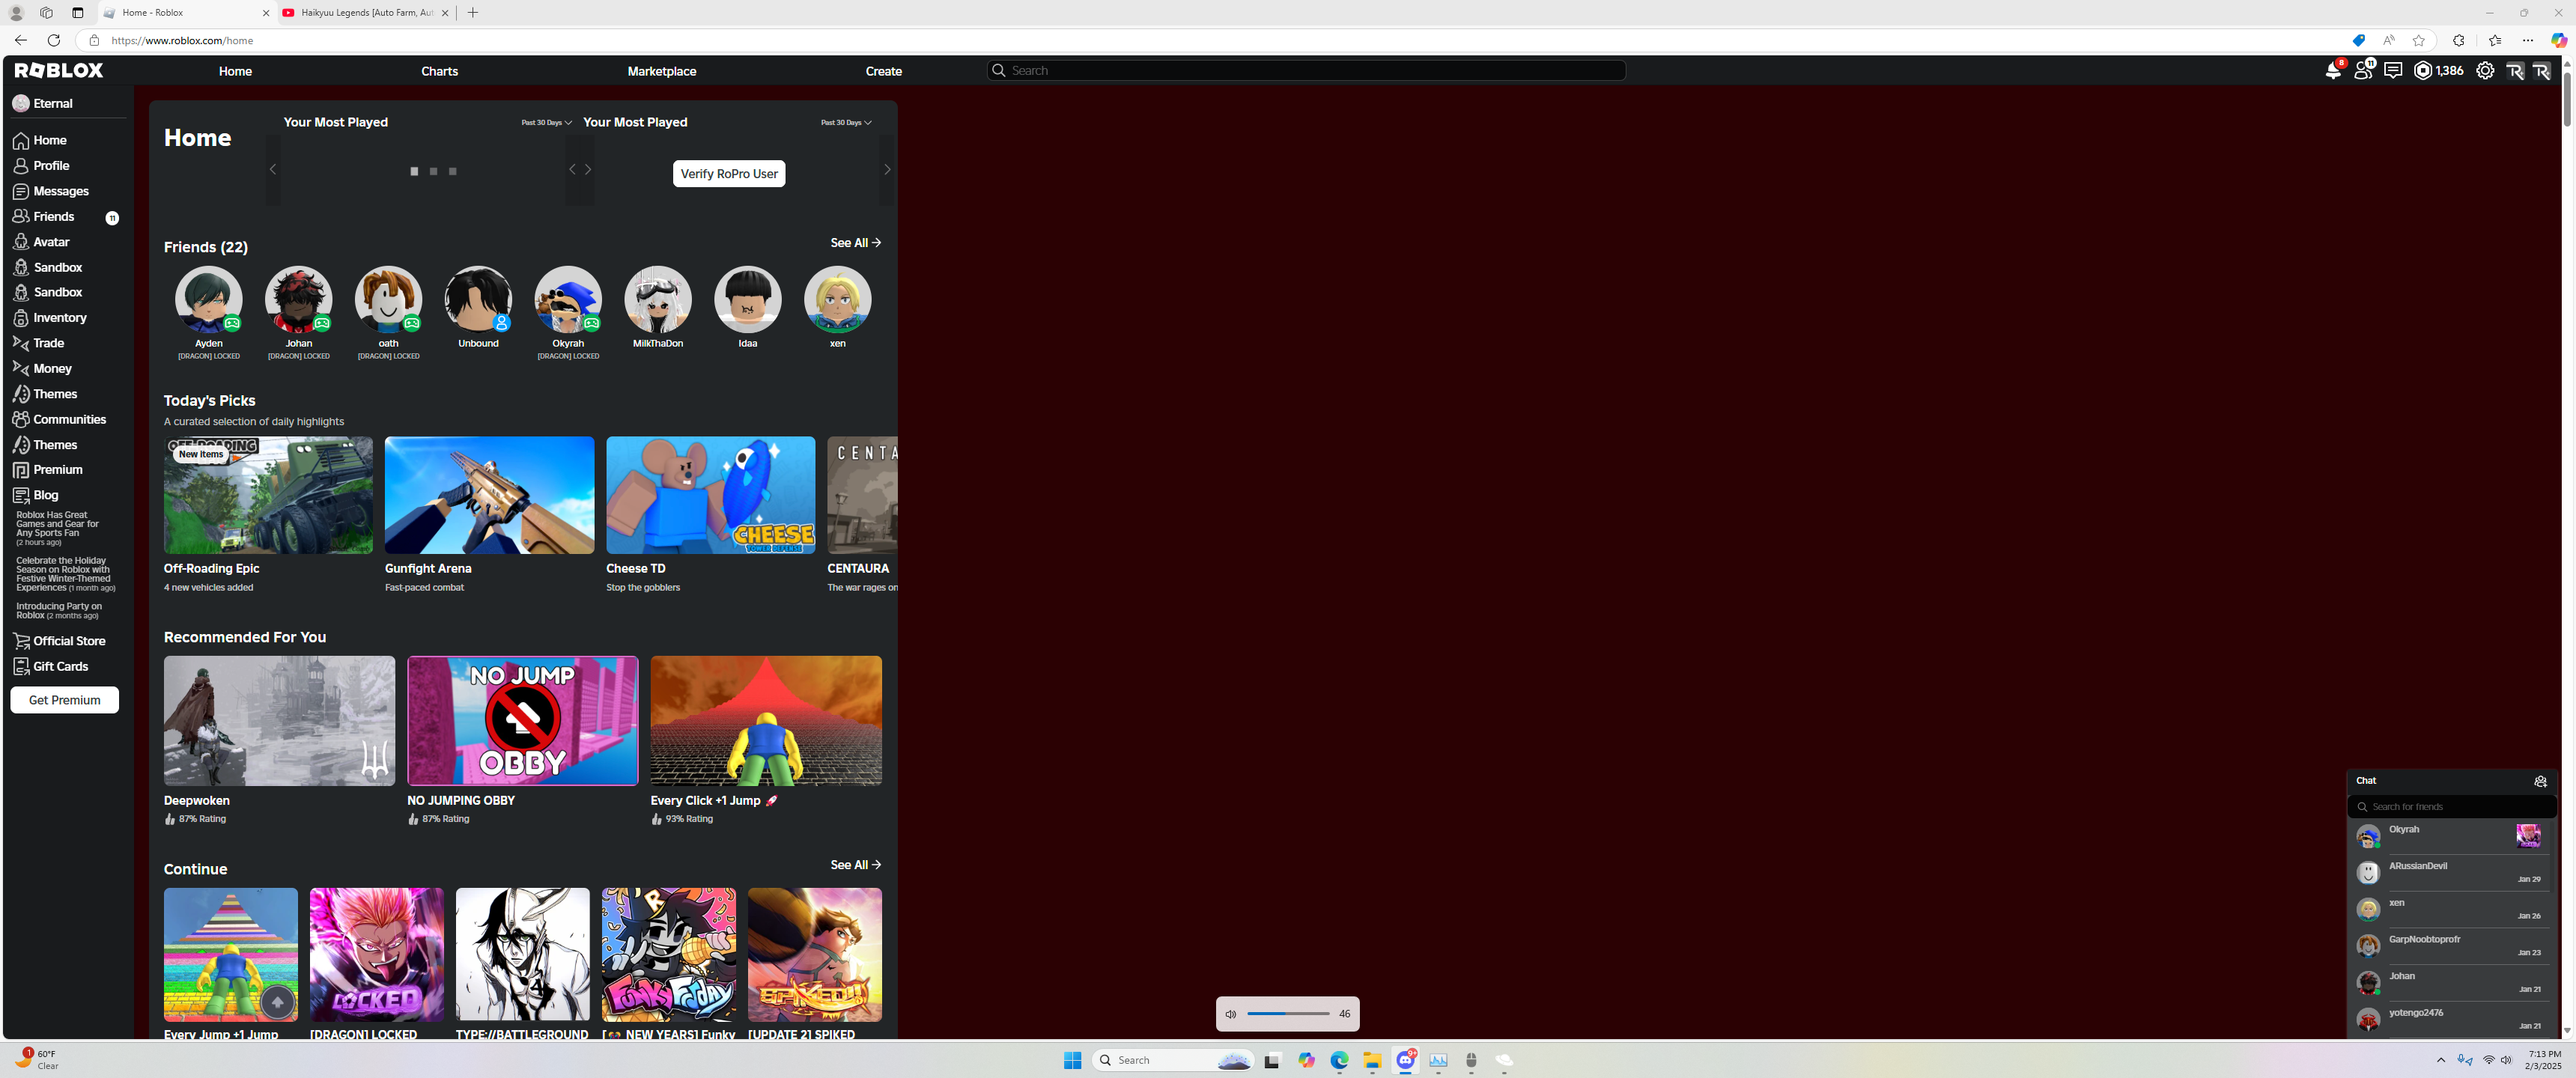Click the Get Premium button

pos(65,700)
